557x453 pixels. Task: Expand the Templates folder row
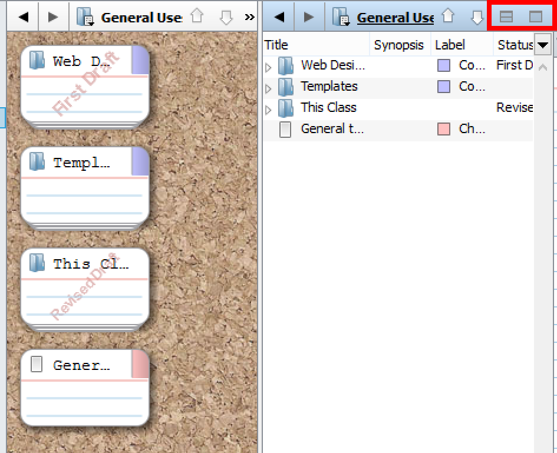269,89
